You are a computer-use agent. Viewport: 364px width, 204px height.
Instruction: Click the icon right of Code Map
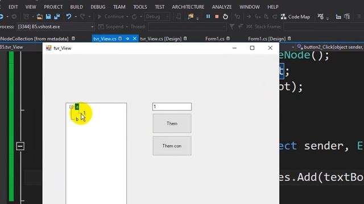[321, 16]
